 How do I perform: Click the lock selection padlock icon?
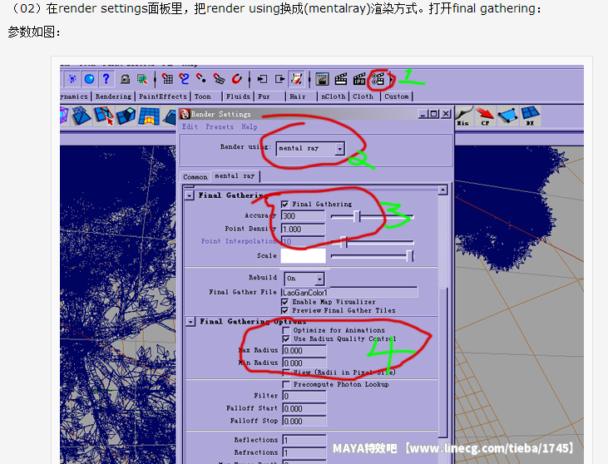(x=125, y=79)
